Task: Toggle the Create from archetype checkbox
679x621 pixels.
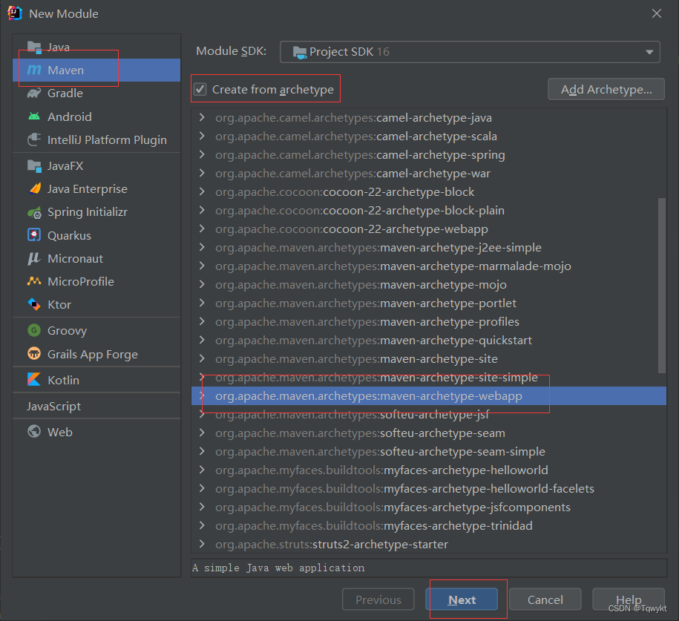Action: (200, 89)
